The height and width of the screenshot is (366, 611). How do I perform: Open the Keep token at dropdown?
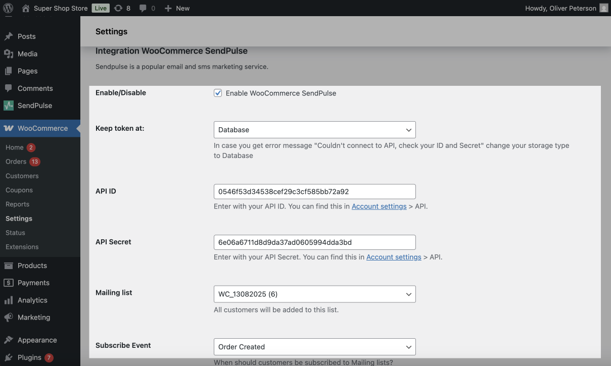(314, 130)
